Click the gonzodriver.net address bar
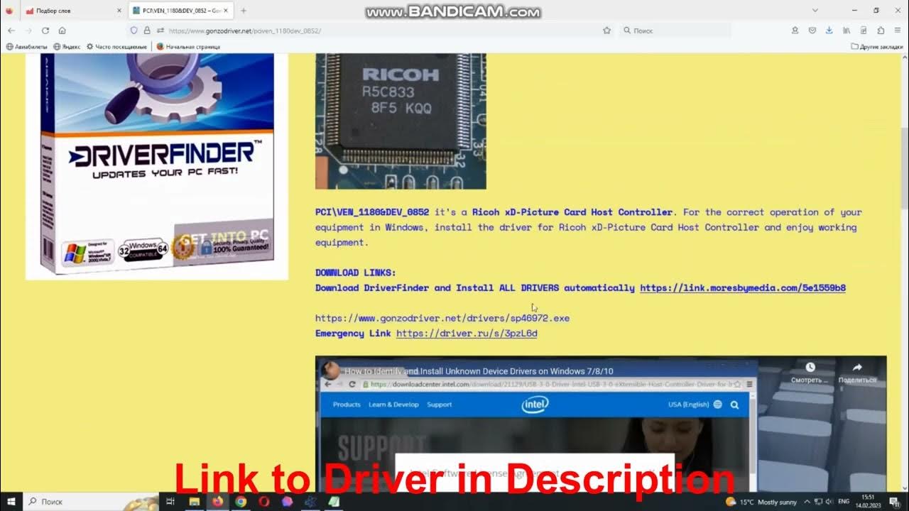 369,31
